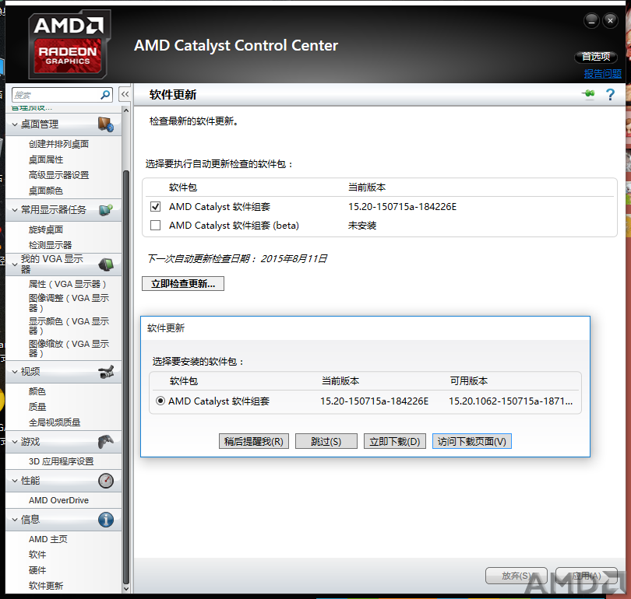Click the 桌面管理 desktop management icon
631x599 pixels.
[106, 124]
